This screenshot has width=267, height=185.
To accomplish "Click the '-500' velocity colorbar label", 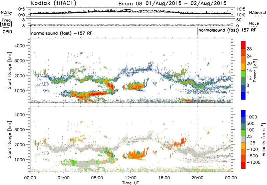I will [252, 156].
